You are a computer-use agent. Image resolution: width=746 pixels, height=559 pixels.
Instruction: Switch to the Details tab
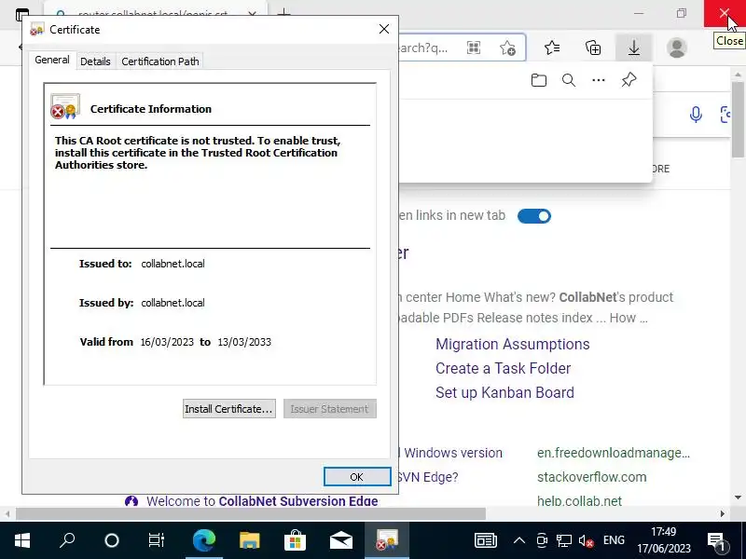point(95,61)
